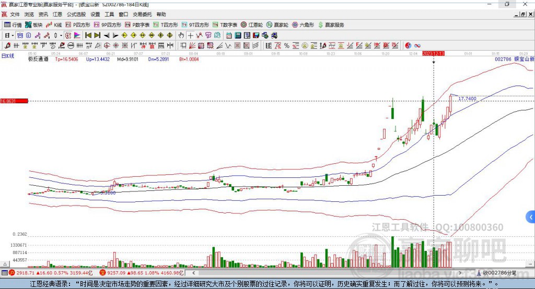Viewport: 535px width, 289px height.
Task: Open the 交易委托 menu
Action: coord(142,14)
